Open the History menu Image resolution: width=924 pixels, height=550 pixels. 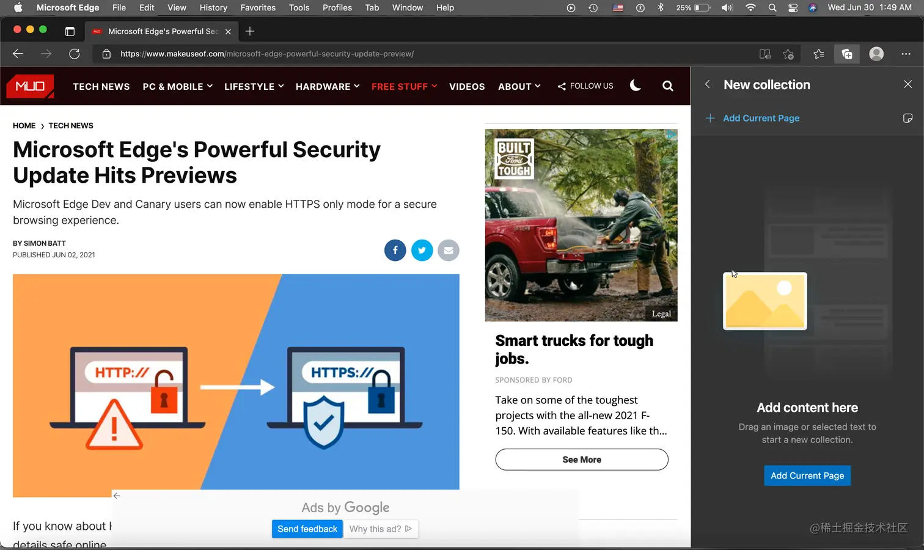pyautogui.click(x=213, y=7)
